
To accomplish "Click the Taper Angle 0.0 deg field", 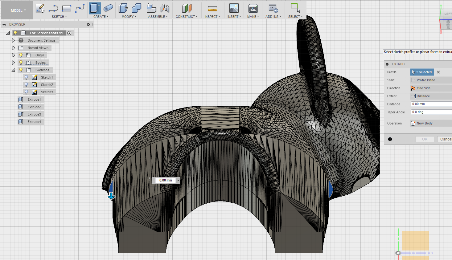I will 431,112.
